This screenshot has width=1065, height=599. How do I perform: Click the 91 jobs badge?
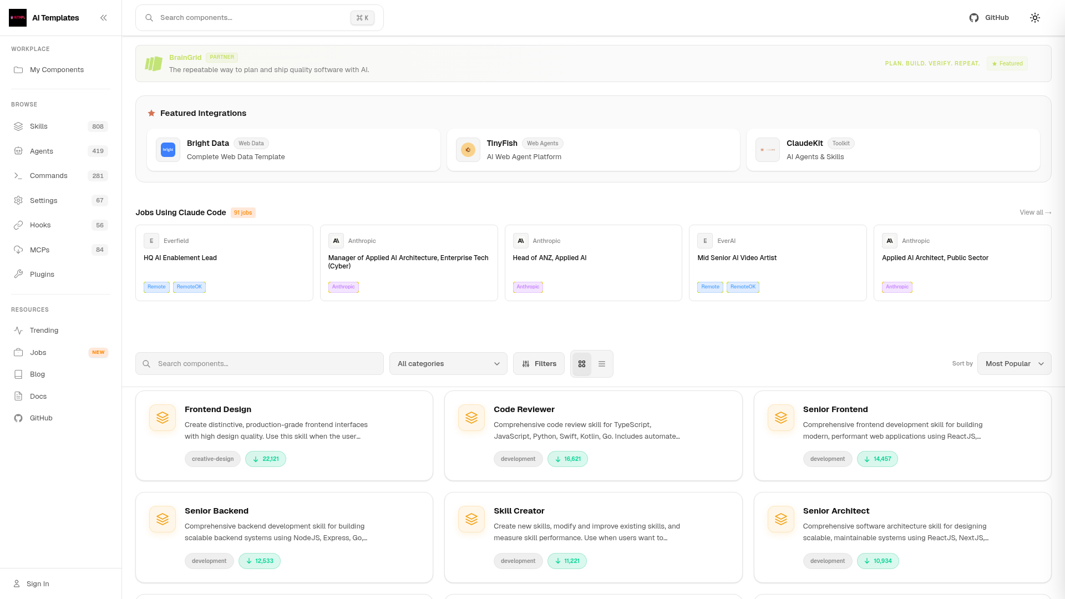(x=243, y=212)
